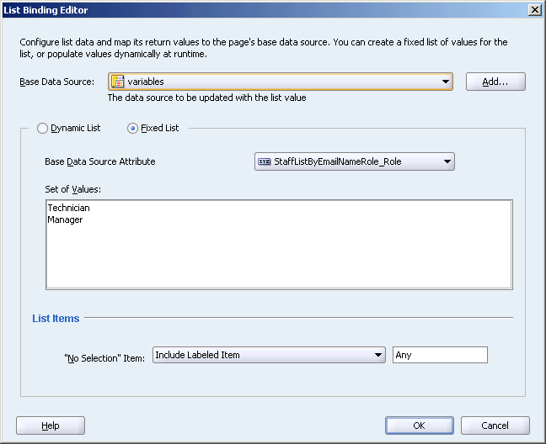
Task: Click the Any label input field
Action: 440,355
